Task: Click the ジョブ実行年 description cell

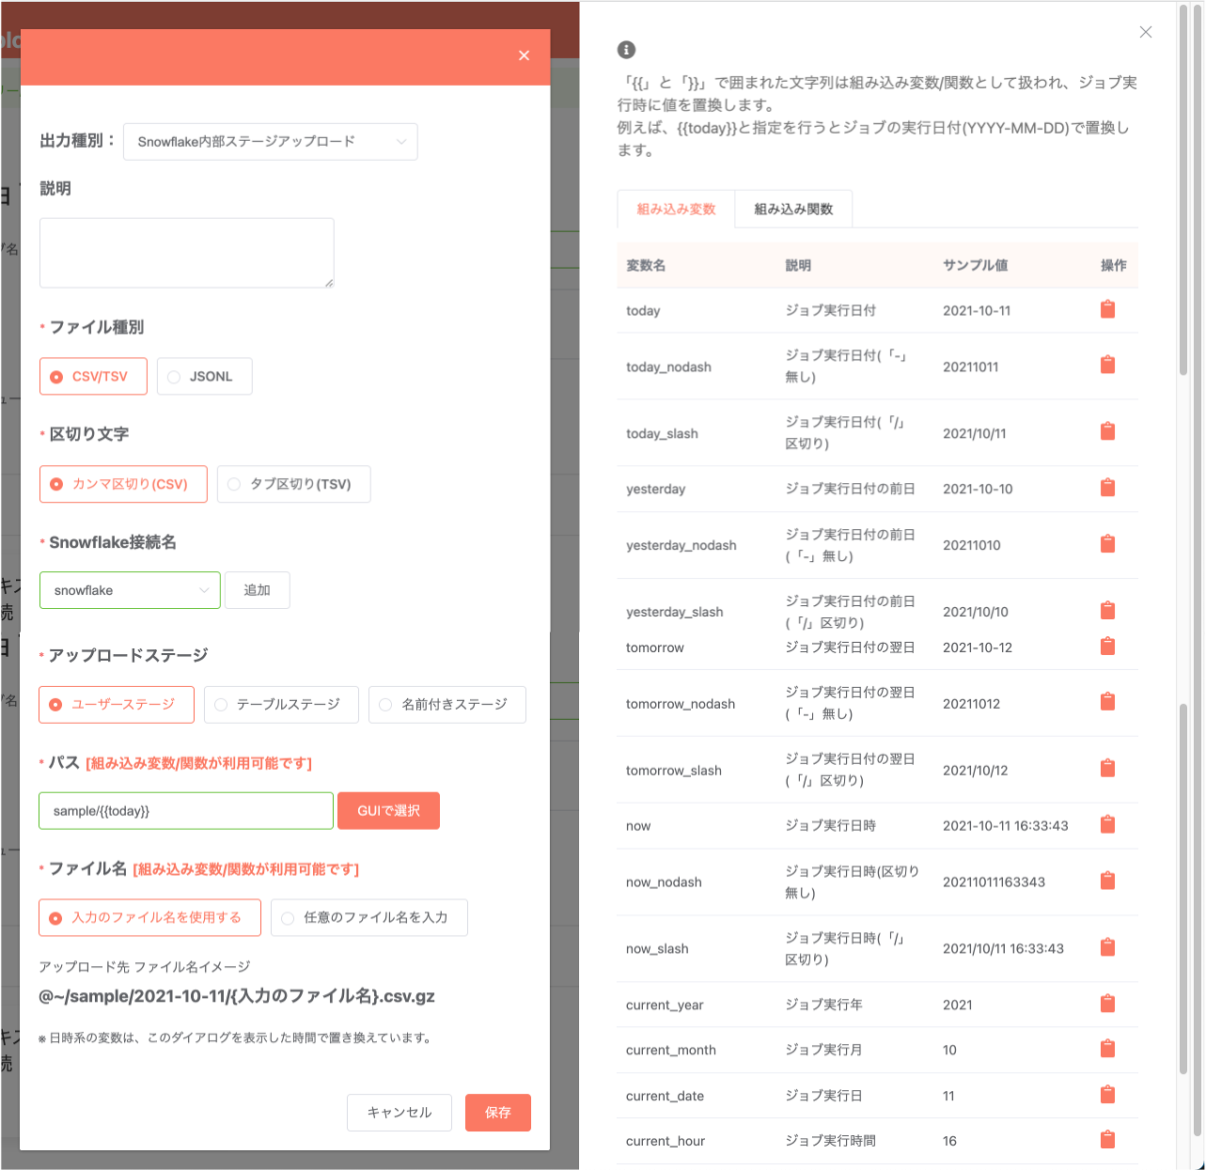Action: (823, 1005)
